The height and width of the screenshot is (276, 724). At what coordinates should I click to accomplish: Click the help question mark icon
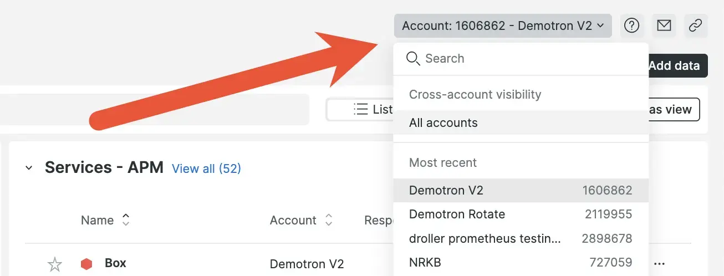click(631, 25)
